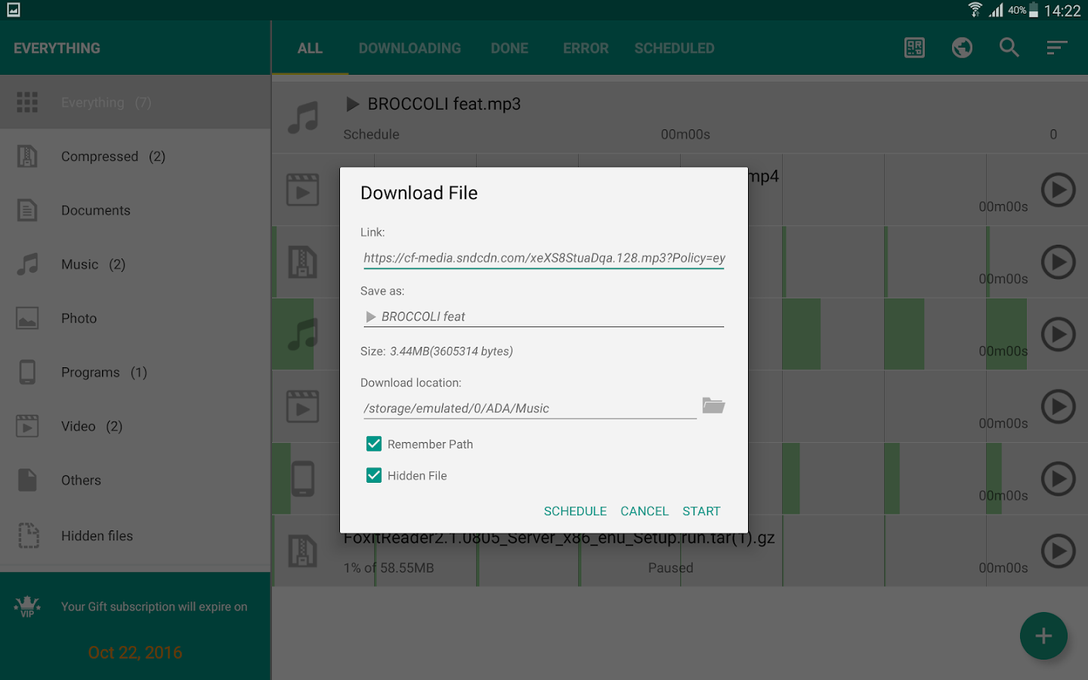This screenshot has height=680, width=1088.
Task: Switch to the ALL tab
Action: 310,48
